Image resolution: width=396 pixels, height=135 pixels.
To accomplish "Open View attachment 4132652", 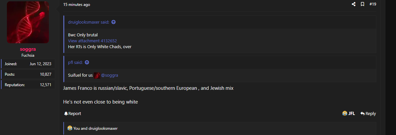I will [x=93, y=41].
